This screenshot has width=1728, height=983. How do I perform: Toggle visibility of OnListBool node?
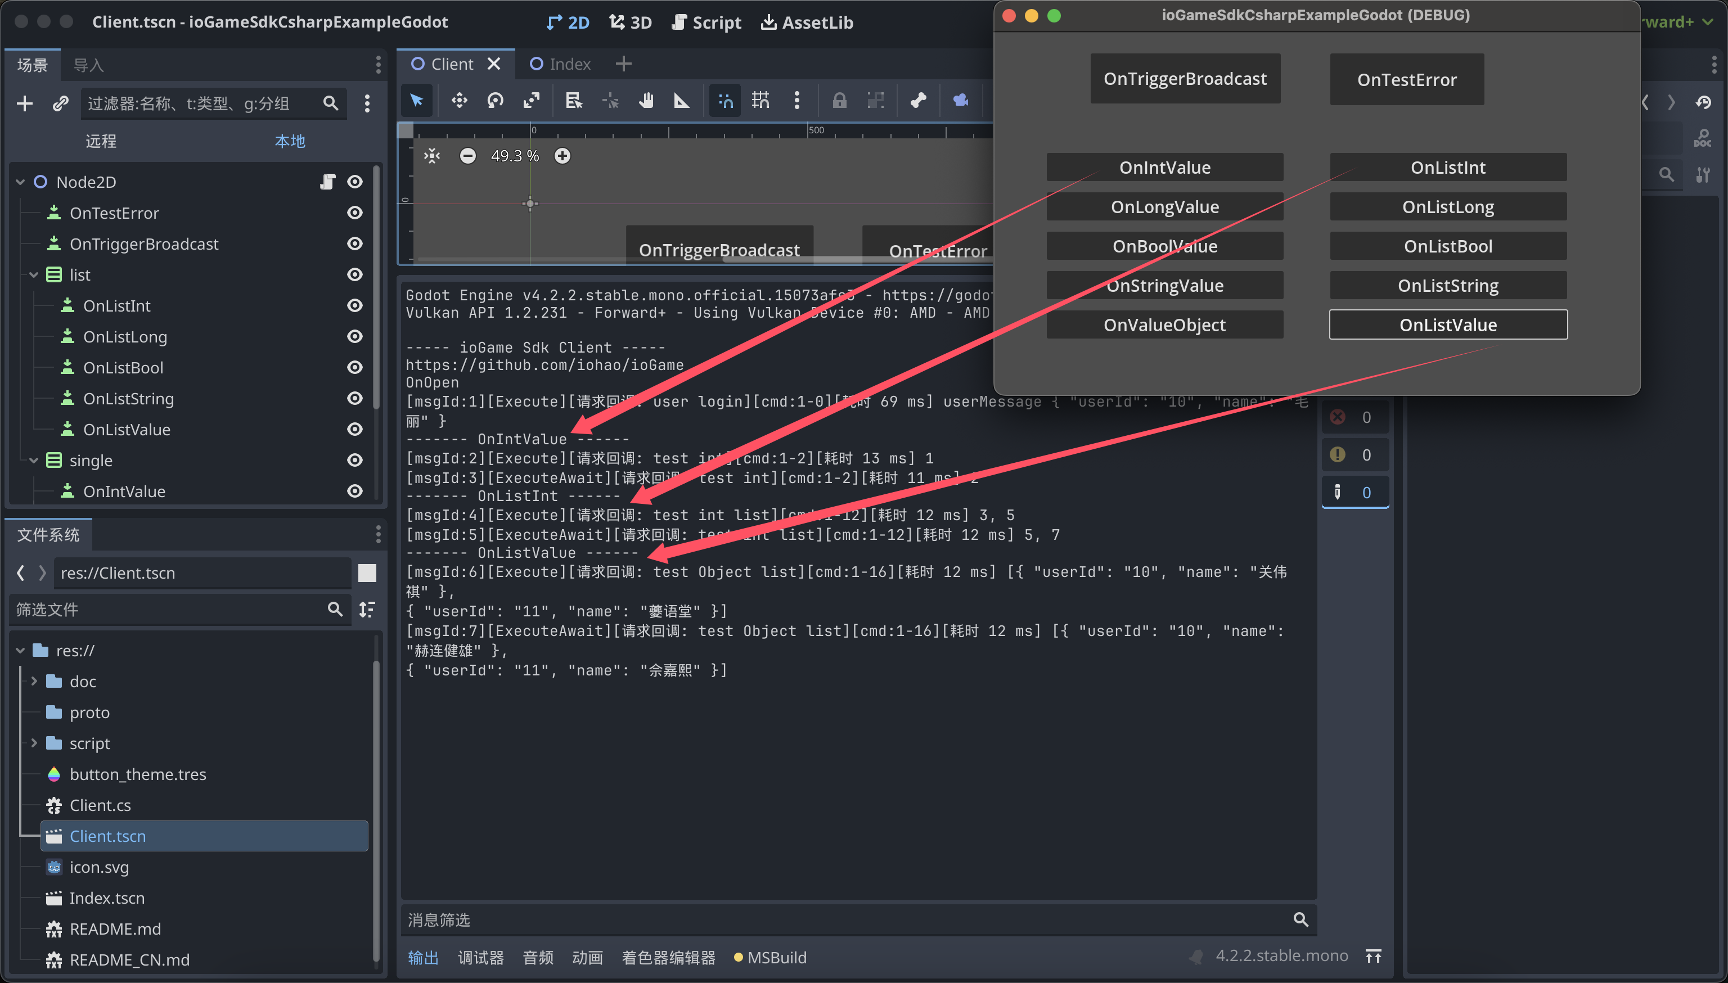[x=354, y=367]
